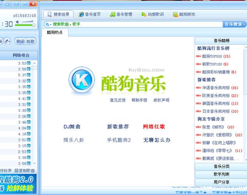
Task: Switch to the 音乐首页 tab
Action: point(90,14)
